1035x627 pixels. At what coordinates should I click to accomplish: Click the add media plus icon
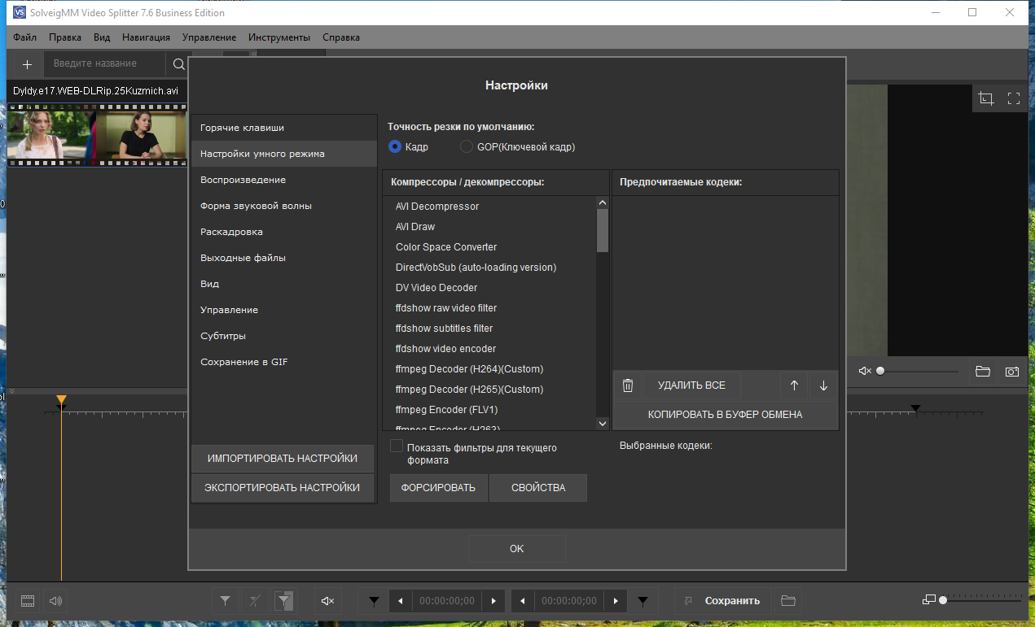[27, 63]
